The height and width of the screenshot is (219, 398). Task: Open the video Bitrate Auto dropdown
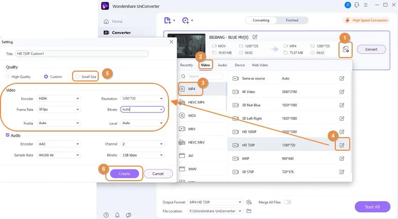tap(142, 109)
